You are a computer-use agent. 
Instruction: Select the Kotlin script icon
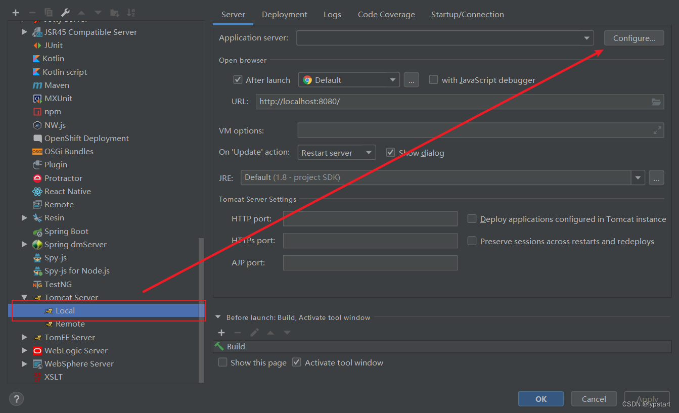(36, 72)
